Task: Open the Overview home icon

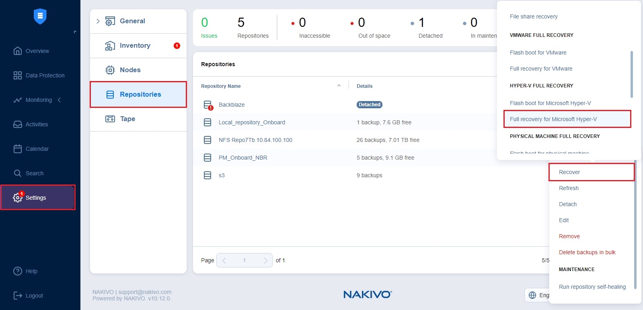Action: point(18,51)
